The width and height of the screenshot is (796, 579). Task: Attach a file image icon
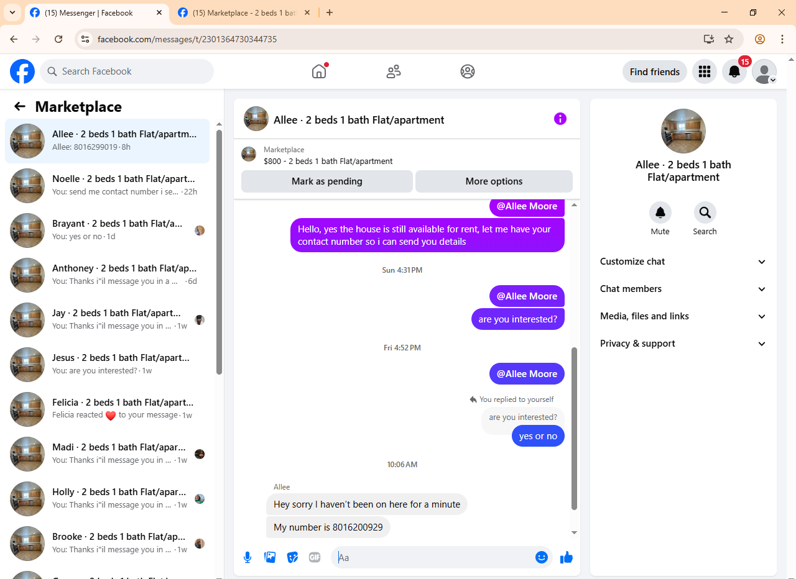point(270,557)
